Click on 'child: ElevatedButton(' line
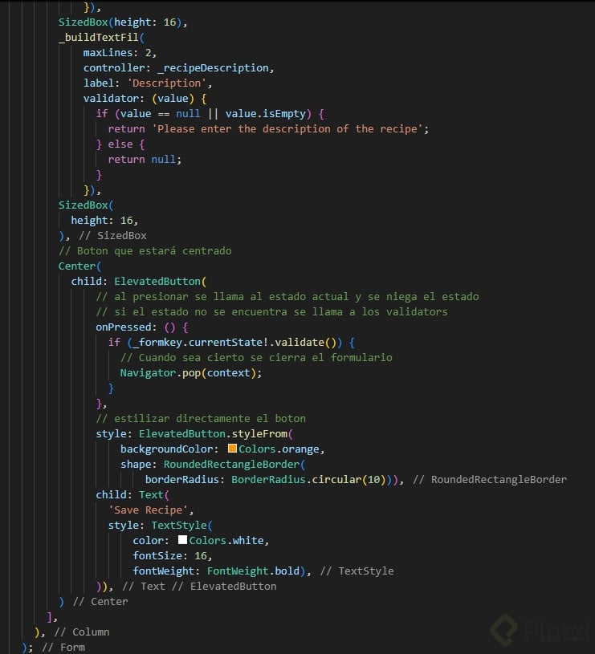This screenshot has width=595, height=654. pos(139,281)
